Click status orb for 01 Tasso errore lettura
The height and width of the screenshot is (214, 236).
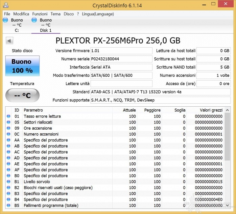click(x=8, y=116)
